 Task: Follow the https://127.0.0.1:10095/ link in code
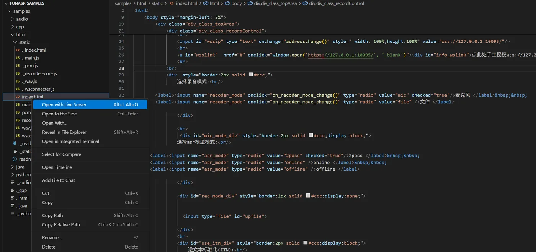(341, 55)
